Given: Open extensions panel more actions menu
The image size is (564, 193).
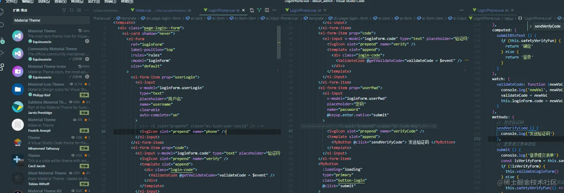Looking at the screenshot, I should [x=86, y=10].
